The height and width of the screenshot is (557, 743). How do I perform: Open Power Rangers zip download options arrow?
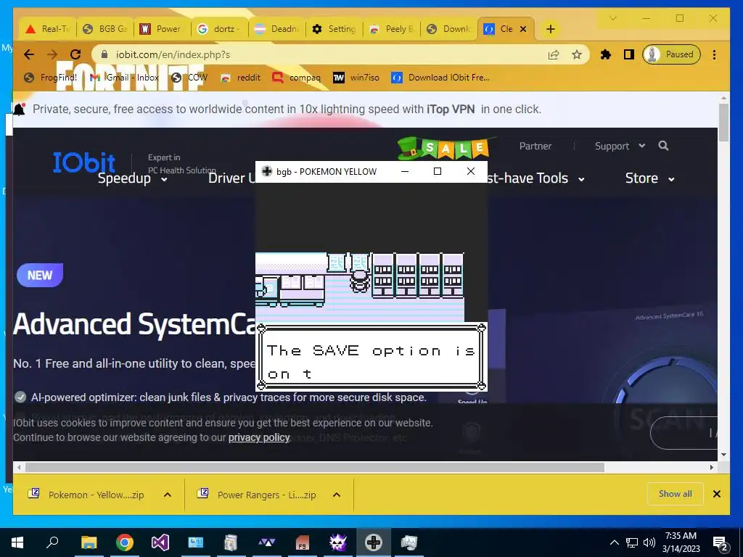click(337, 495)
